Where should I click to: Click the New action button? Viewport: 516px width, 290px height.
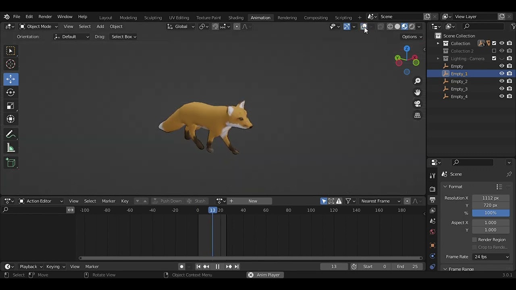tap(253, 201)
